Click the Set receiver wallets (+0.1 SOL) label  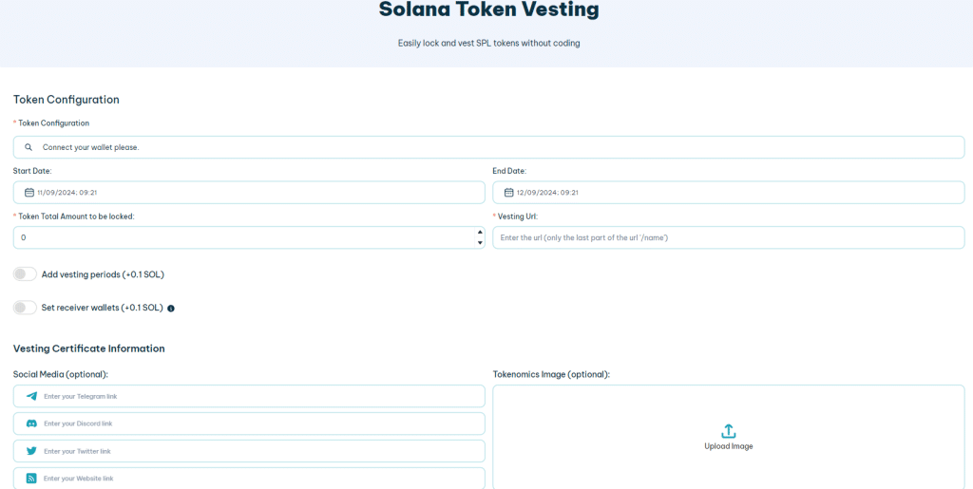103,308
